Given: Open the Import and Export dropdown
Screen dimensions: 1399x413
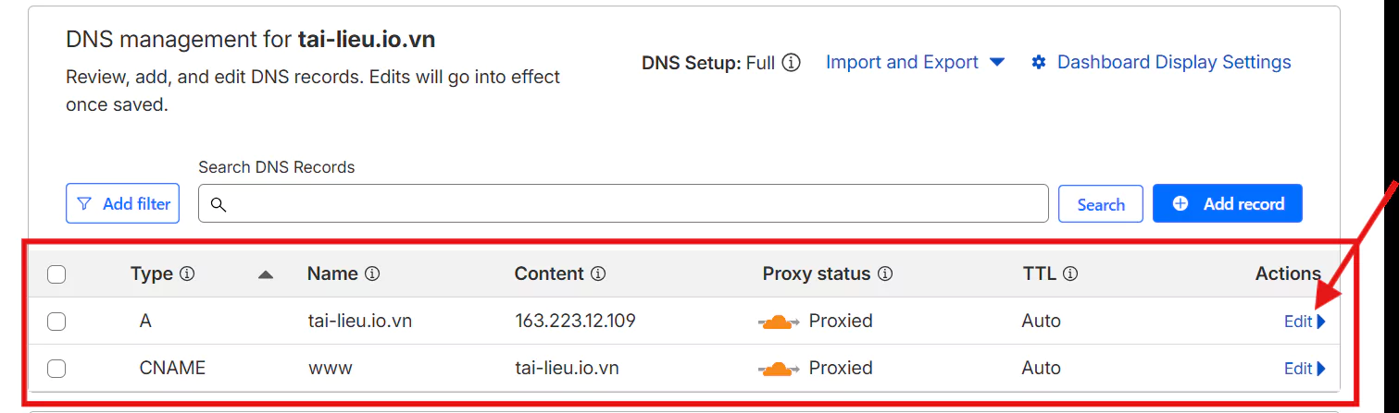Looking at the screenshot, I should tap(915, 63).
